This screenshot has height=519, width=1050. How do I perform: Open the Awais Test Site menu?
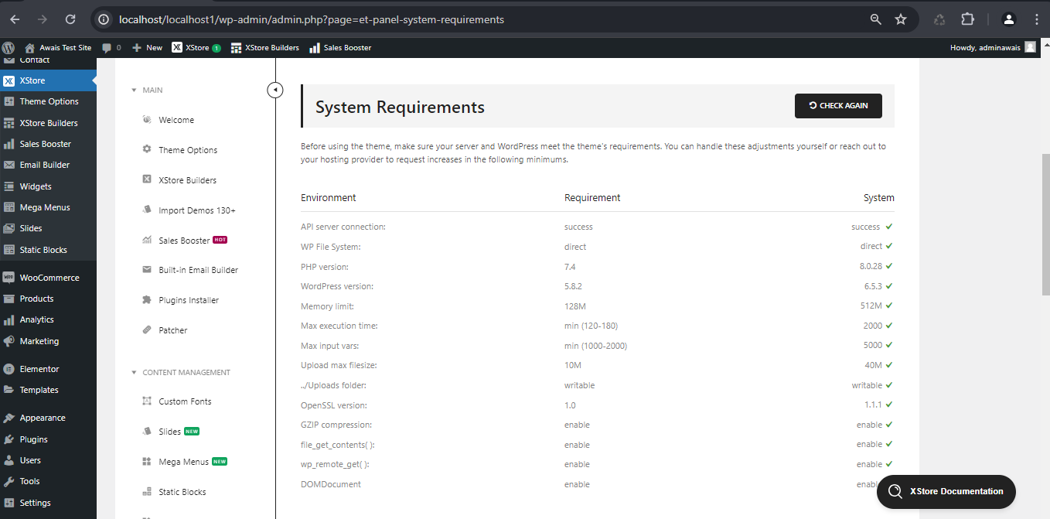[58, 47]
